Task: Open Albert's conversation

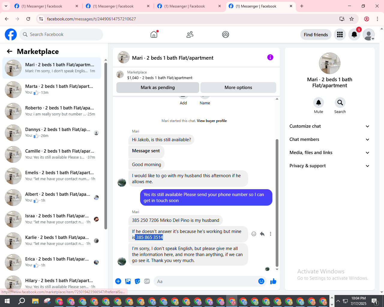Action: (52, 198)
